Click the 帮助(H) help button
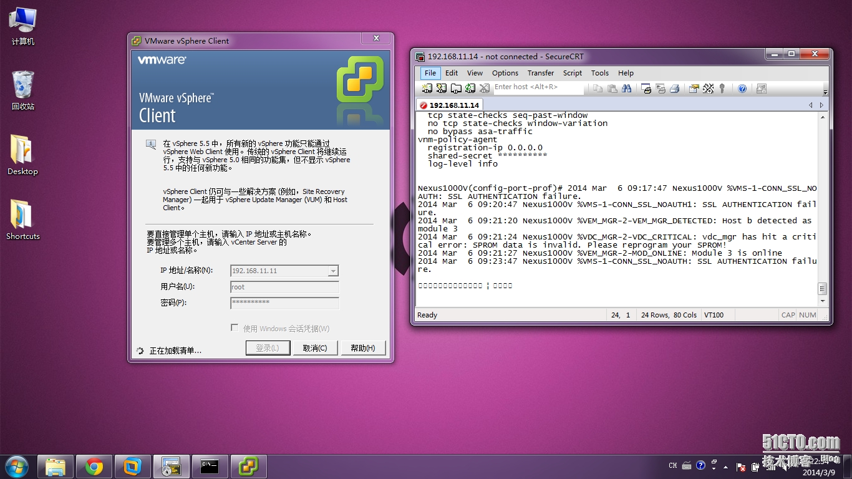 coord(363,348)
